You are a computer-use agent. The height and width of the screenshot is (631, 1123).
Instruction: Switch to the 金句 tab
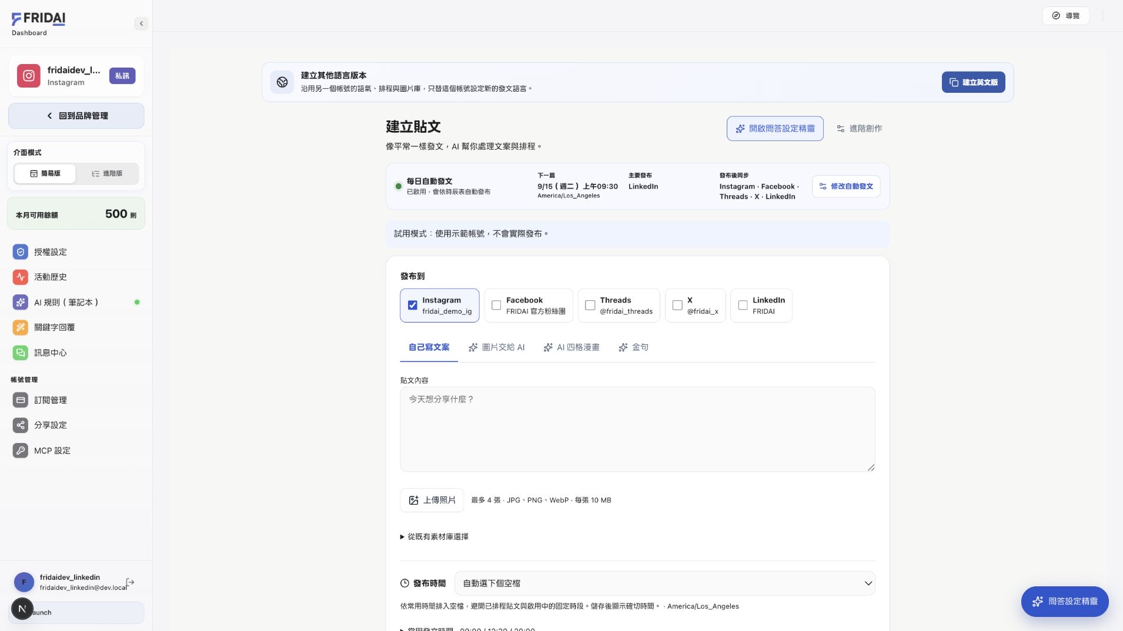[x=633, y=347]
